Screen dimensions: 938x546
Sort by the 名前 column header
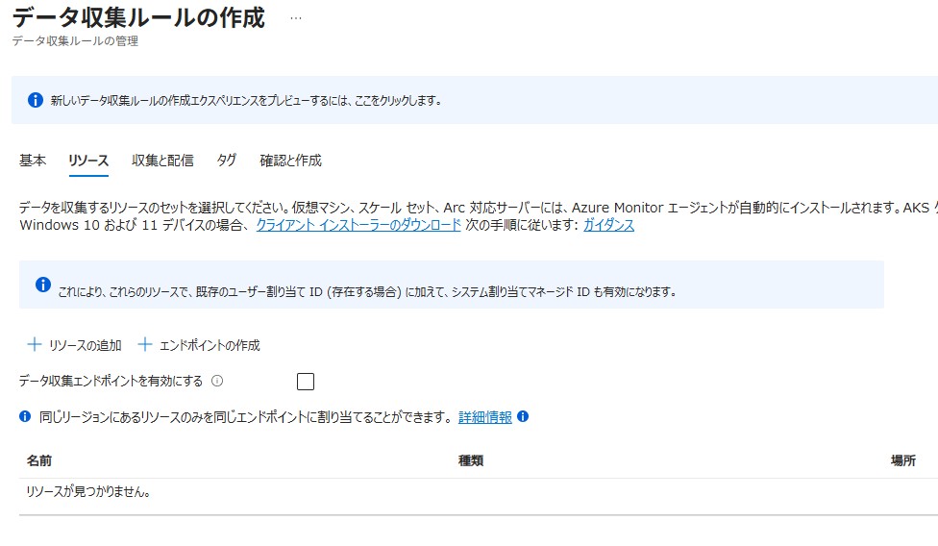[39, 461]
